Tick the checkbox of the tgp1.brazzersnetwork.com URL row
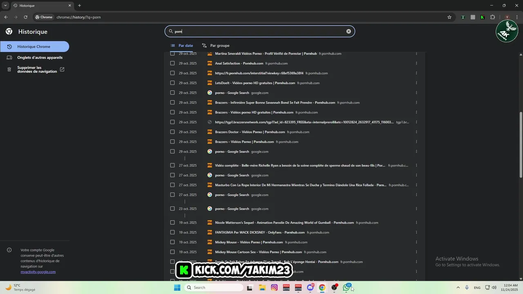523x294 pixels. click(x=172, y=122)
